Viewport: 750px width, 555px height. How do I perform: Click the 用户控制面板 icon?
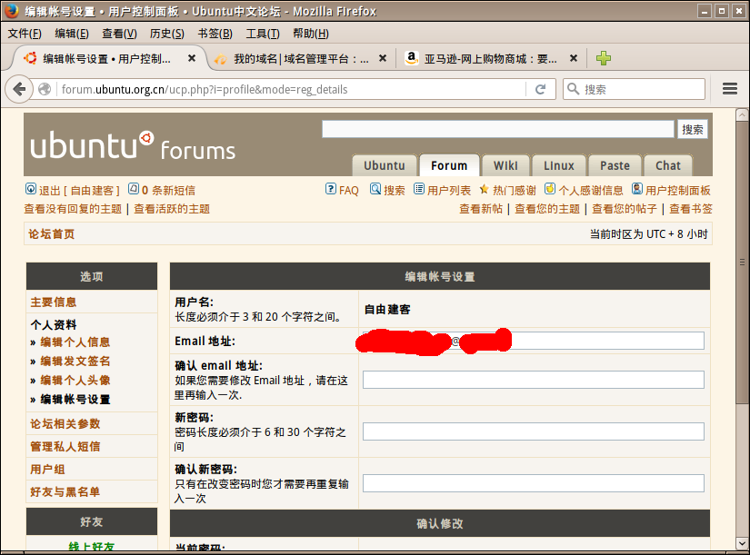tap(637, 189)
